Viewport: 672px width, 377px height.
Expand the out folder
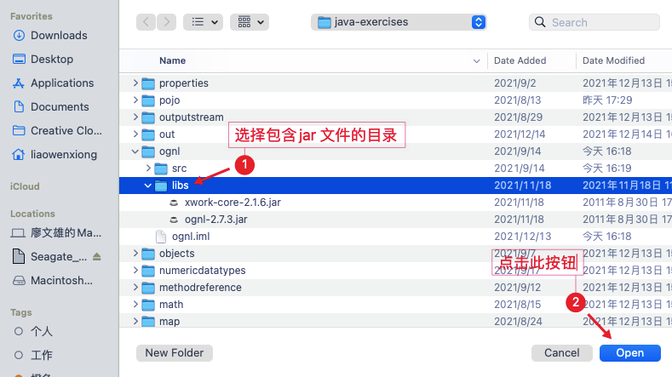tap(135, 134)
